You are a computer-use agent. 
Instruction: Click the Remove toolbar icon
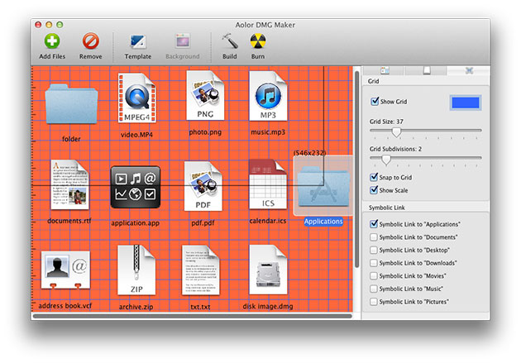91,41
